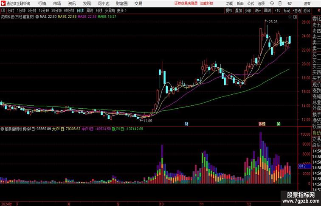Click the green 减 marker on the chart
The width and height of the screenshot is (321, 206).
pyautogui.click(x=279, y=124)
